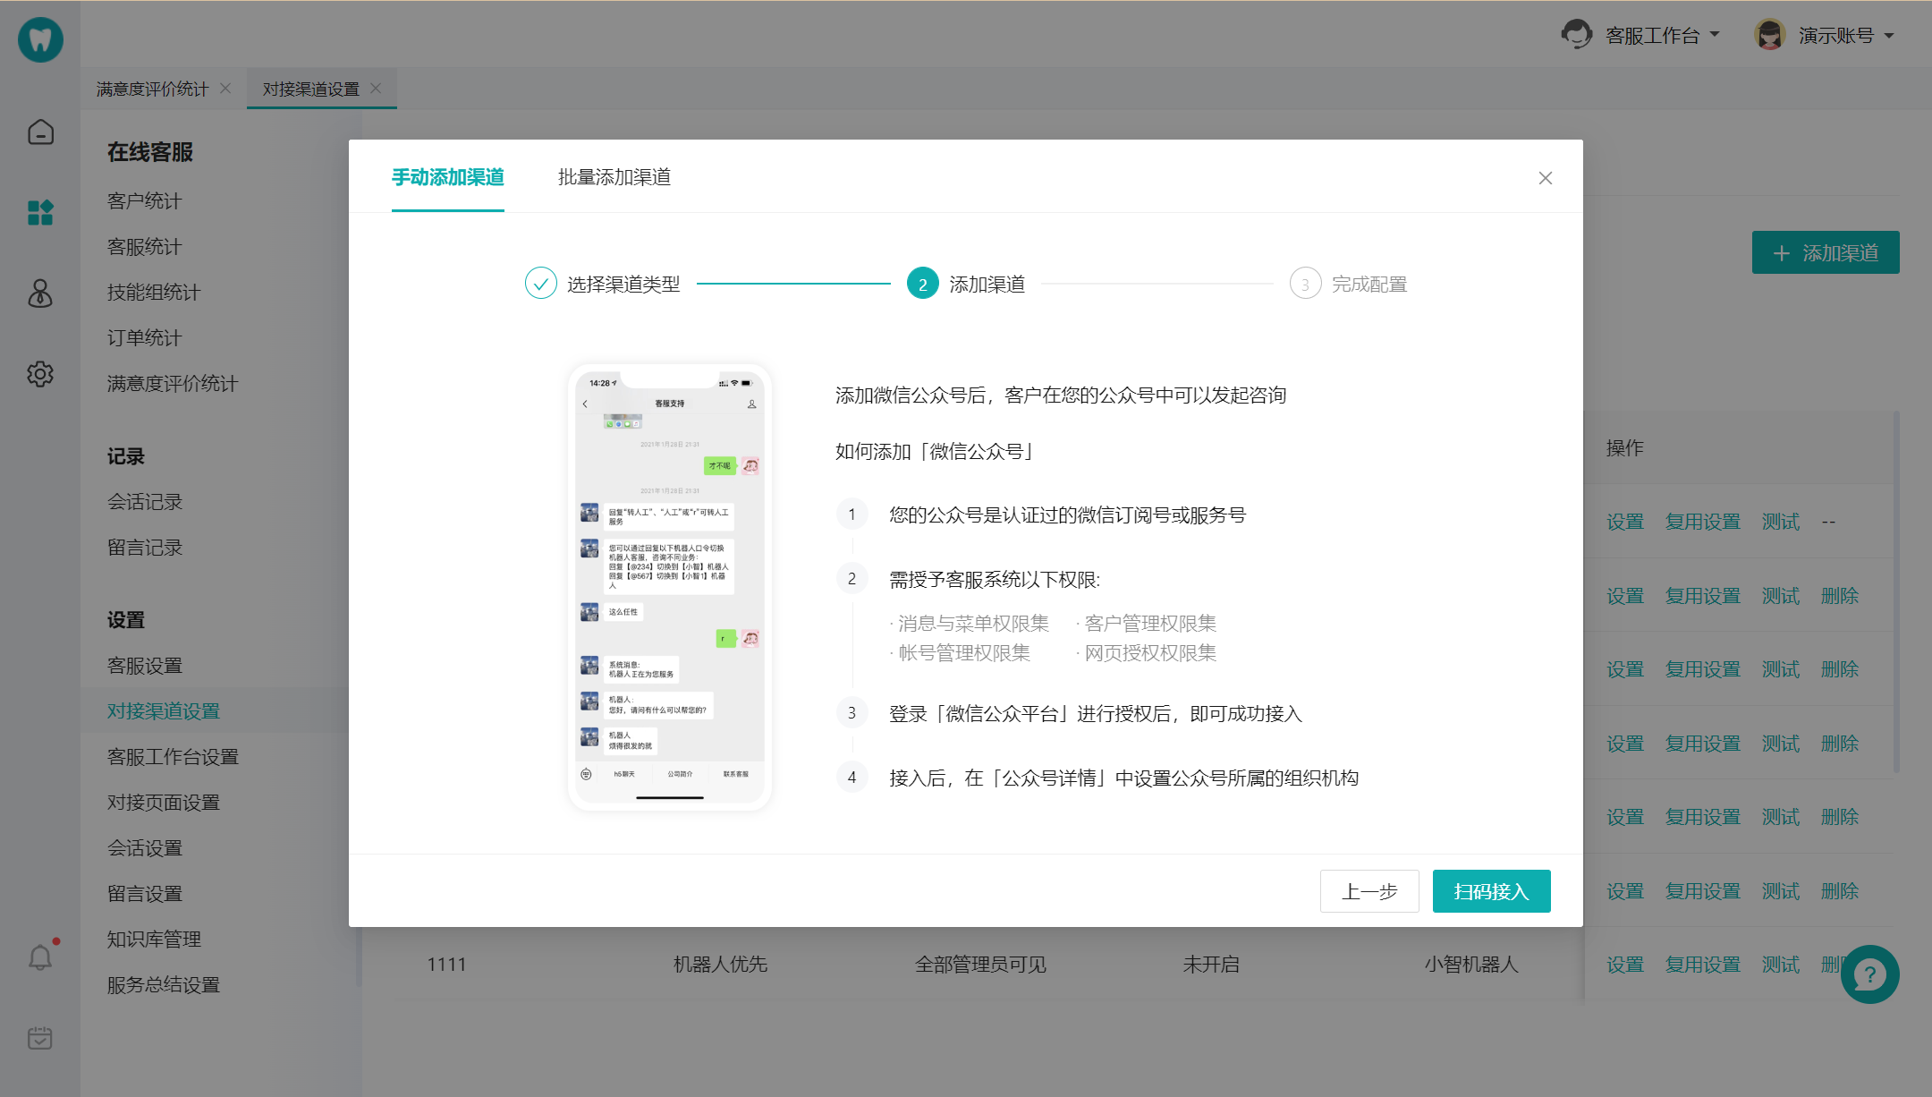Open 订单统计 in sidebar menu
Viewport: 1932px width, 1097px height.
pos(144,337)
